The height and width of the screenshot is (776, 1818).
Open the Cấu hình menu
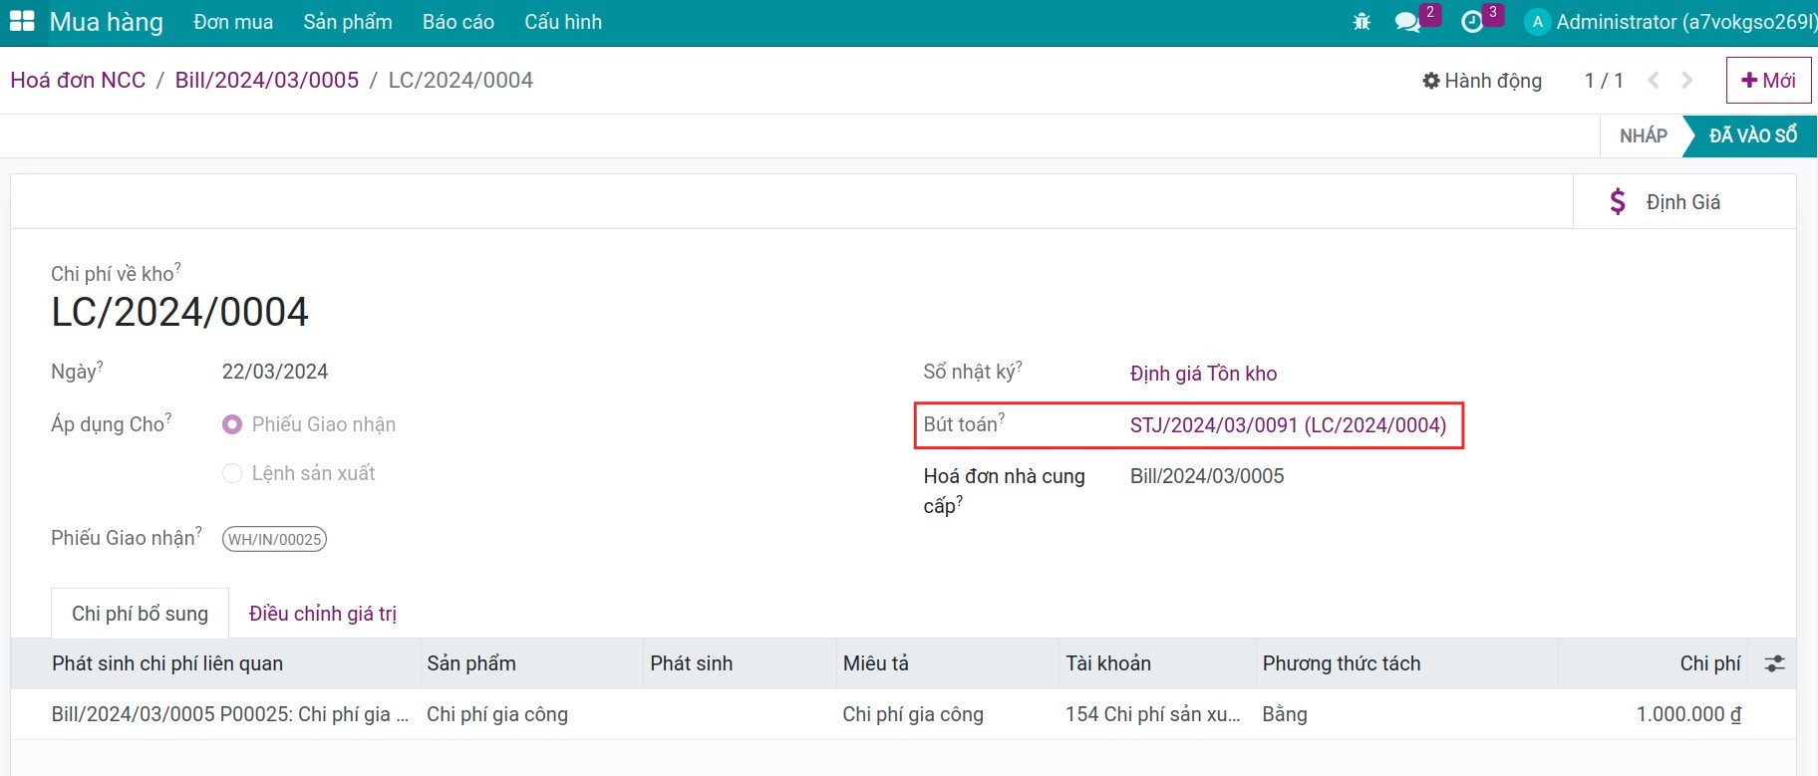pos(563,22)
